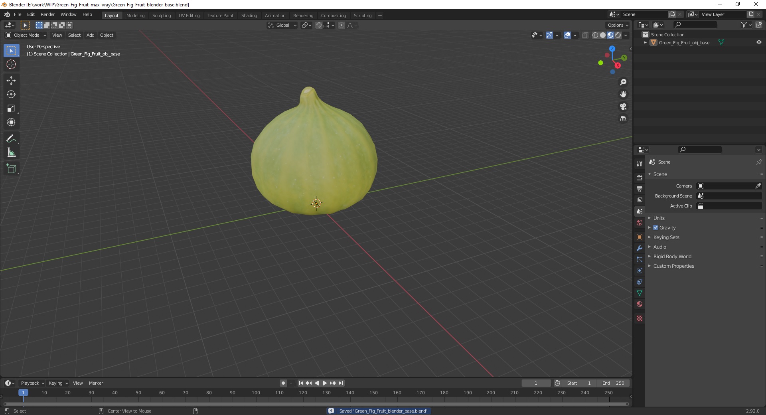This screenshot has width=766, height=415.
Task: Open the Object Mode dropdown
Action: (x=26, y=35)
